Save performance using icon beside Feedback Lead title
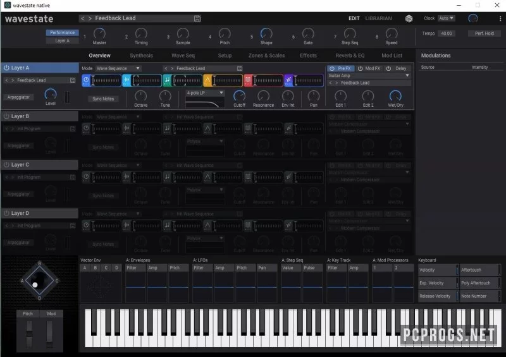506x357 pixels. [x=197, y=18]
